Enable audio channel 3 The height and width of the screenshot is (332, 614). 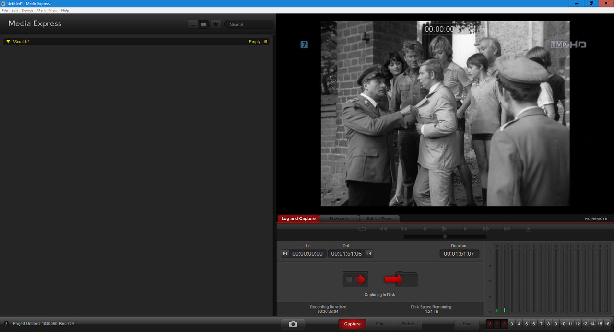(x=512, y=324)
